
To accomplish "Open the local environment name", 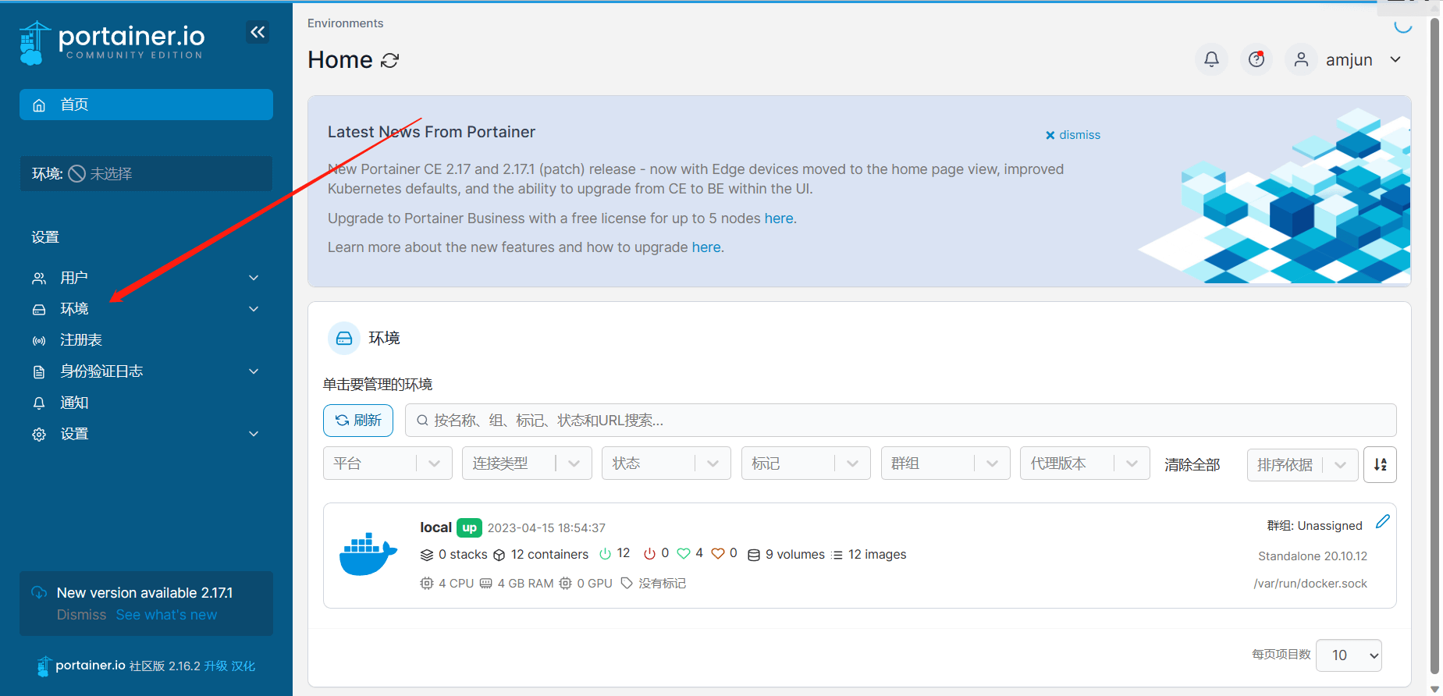I will (435, 527).
